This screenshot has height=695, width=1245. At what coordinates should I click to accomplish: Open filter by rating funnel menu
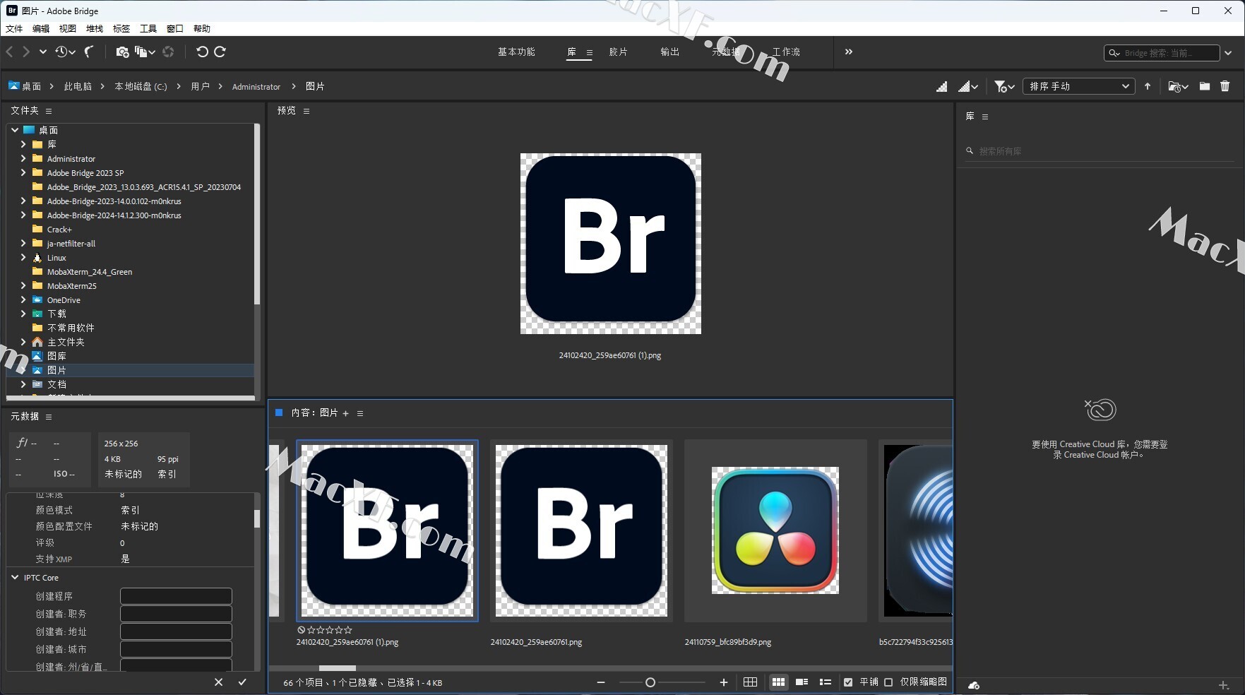[1004, 86]
